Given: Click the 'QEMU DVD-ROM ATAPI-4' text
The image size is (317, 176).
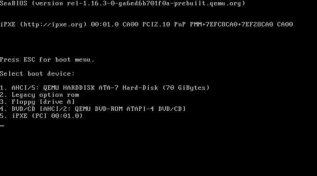Looking at the screenshot, I should coord(114,109).
